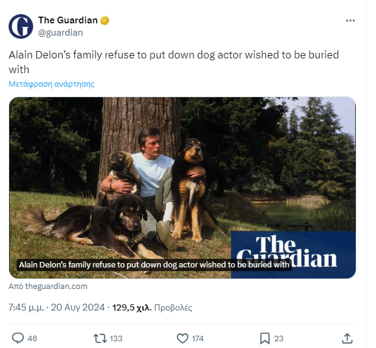Screen dimensions: 376x348
Task: Open the 'Από theguardian.com' source link
Action: point(48,286)
